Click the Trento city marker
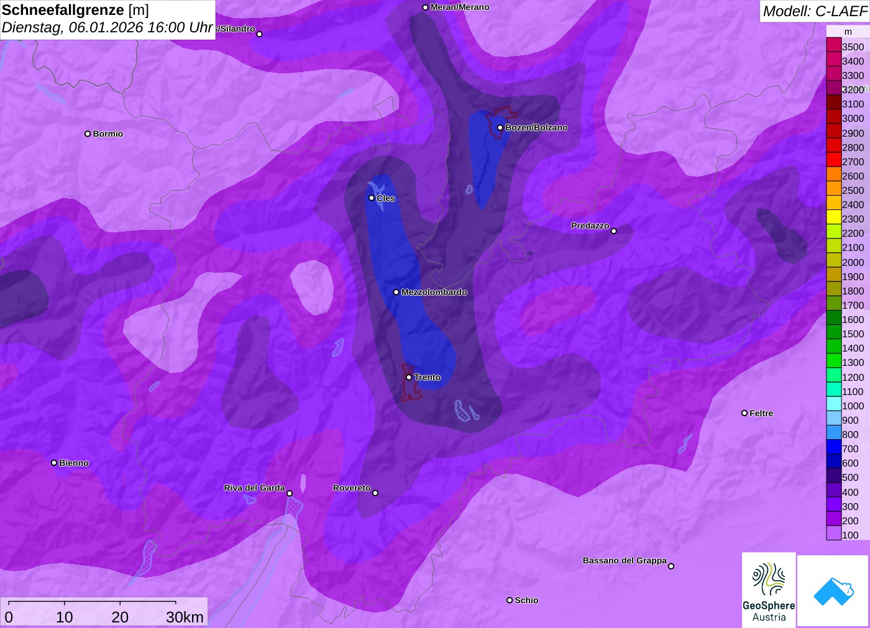 tap(409, 377)
